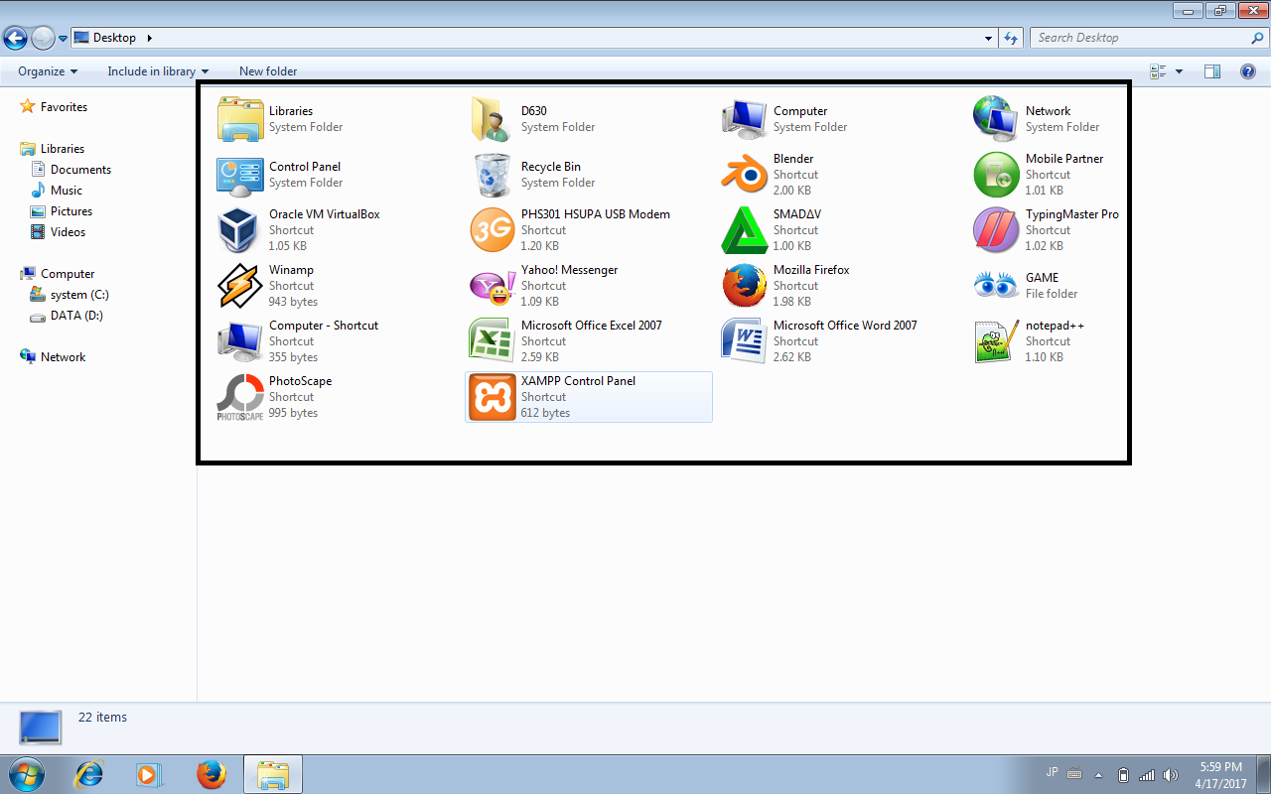Open Videos library in sidebar
Image resolution: width=1271 pixels, height=794 pixels.
coord(68,232)
